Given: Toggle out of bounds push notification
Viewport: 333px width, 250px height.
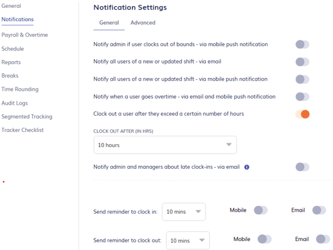Looking at the screenshot, I should 302,45.
